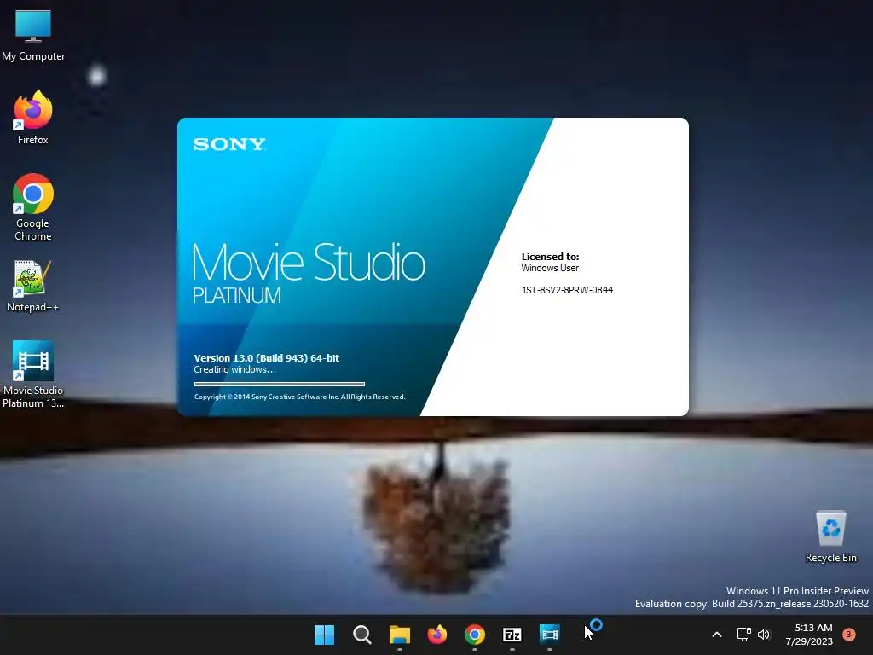This screenshot has width=873, height=655.
Task: Select the Recycle Bin desktop icon
Action: pos(830,536)
